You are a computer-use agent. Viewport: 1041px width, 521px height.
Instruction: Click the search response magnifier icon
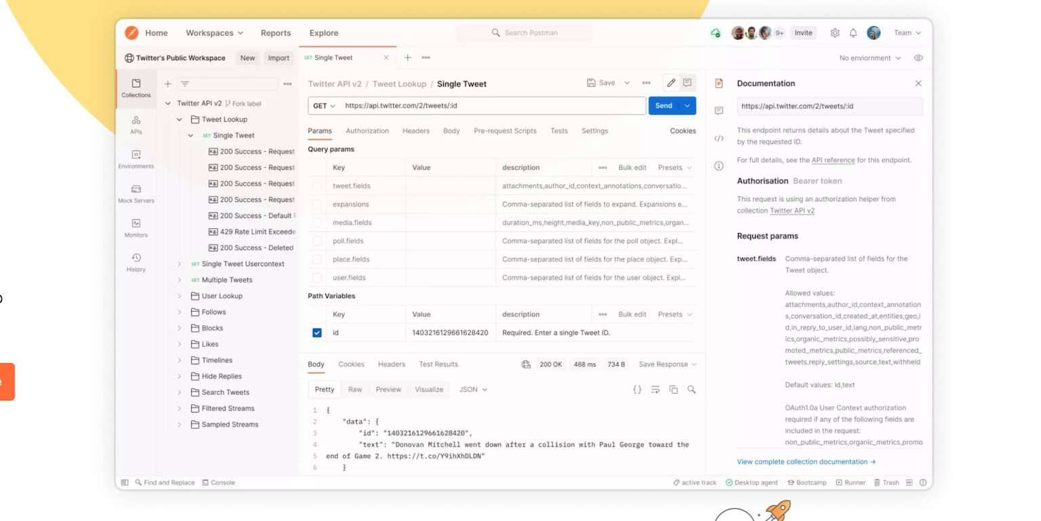691,390
